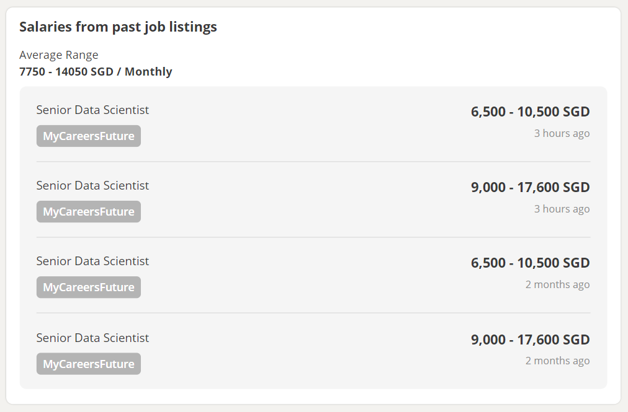Click the MyCareersFuture badge on the first listing

tap(88, 136)
